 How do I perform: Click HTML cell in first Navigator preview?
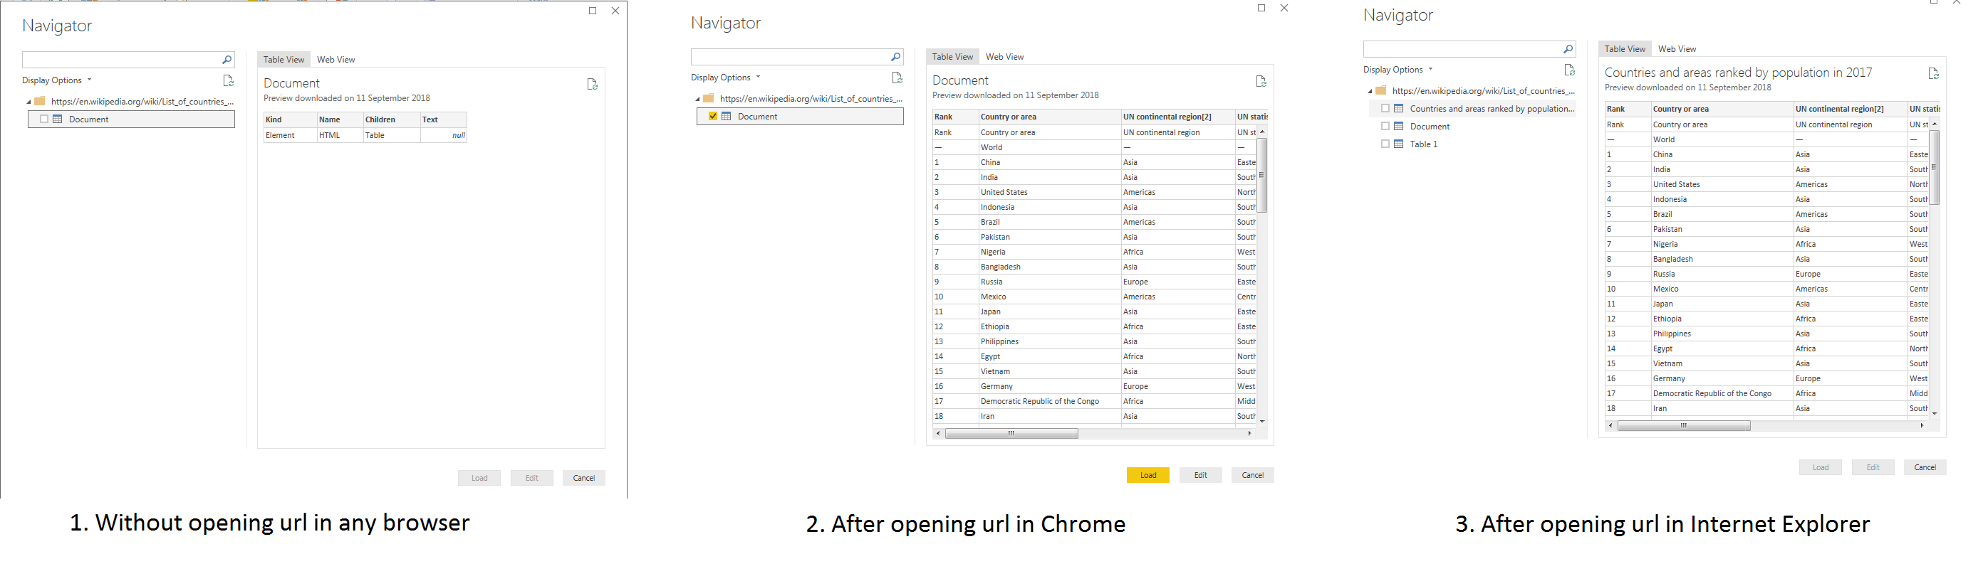(340, 135)
